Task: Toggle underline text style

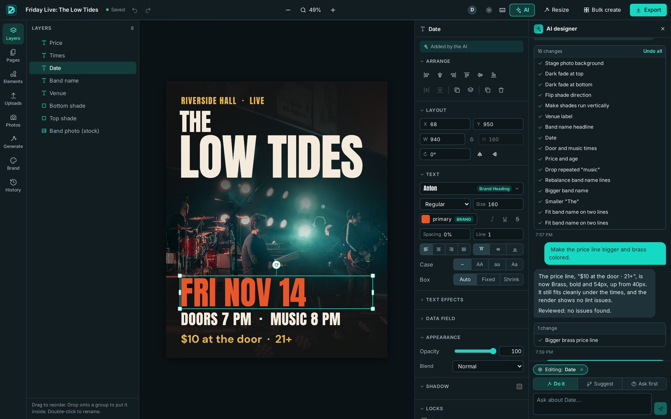Action: tap(505, 219)
